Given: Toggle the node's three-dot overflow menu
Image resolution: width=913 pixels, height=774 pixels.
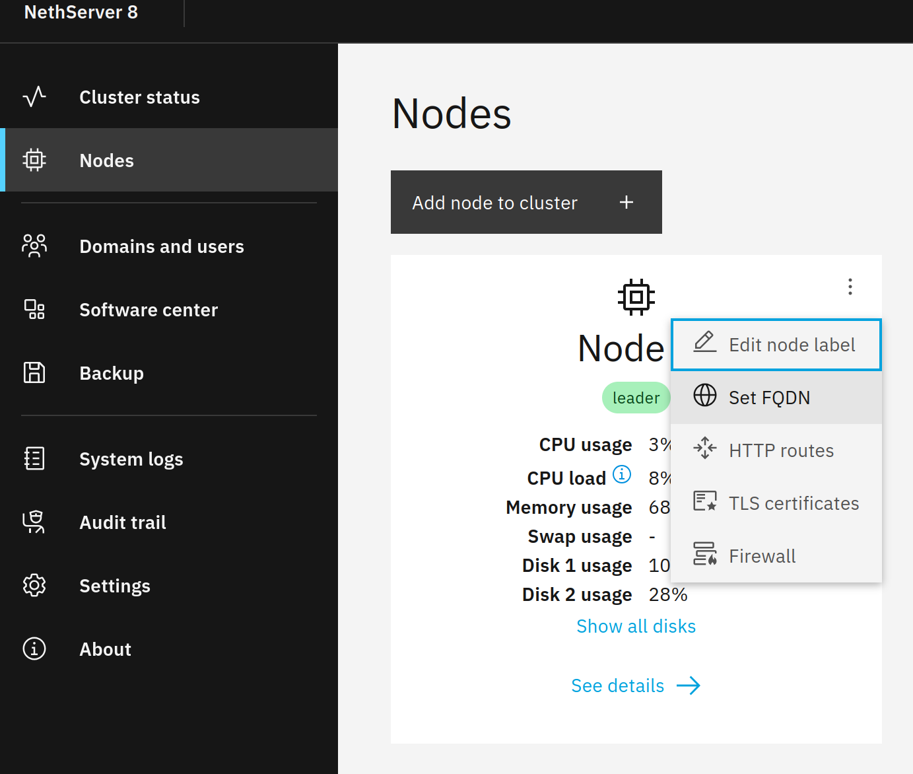Looking at the screenshot, I should 850,287.
